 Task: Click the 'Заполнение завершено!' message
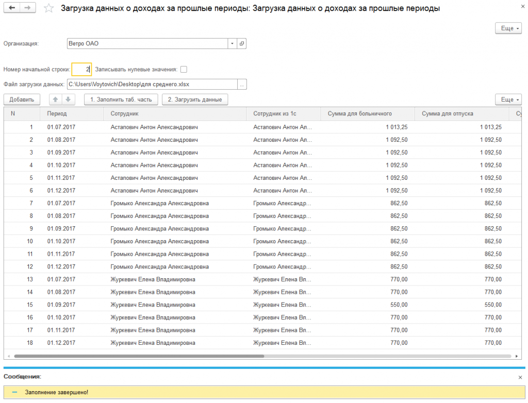point(57,392)
